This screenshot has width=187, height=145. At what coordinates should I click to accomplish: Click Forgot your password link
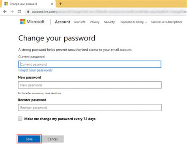tap(36, 70)
